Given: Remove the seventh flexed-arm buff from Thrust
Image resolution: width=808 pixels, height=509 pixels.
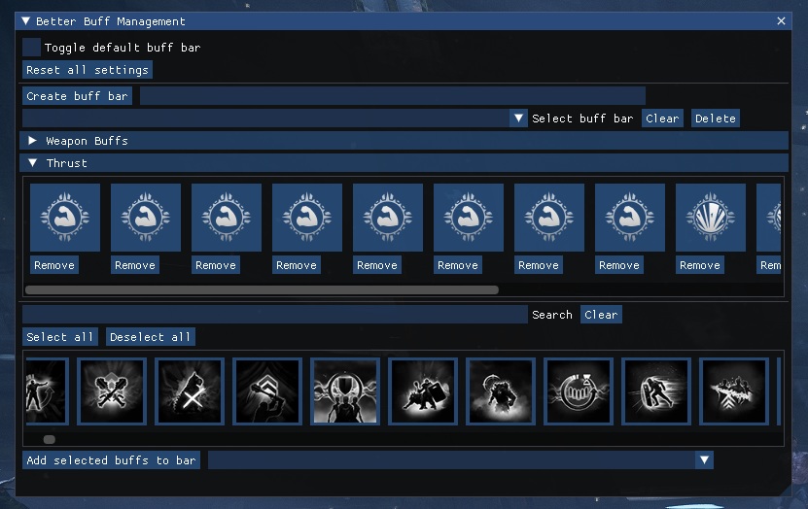Looking at the screenshot, I should coord(539,265).
